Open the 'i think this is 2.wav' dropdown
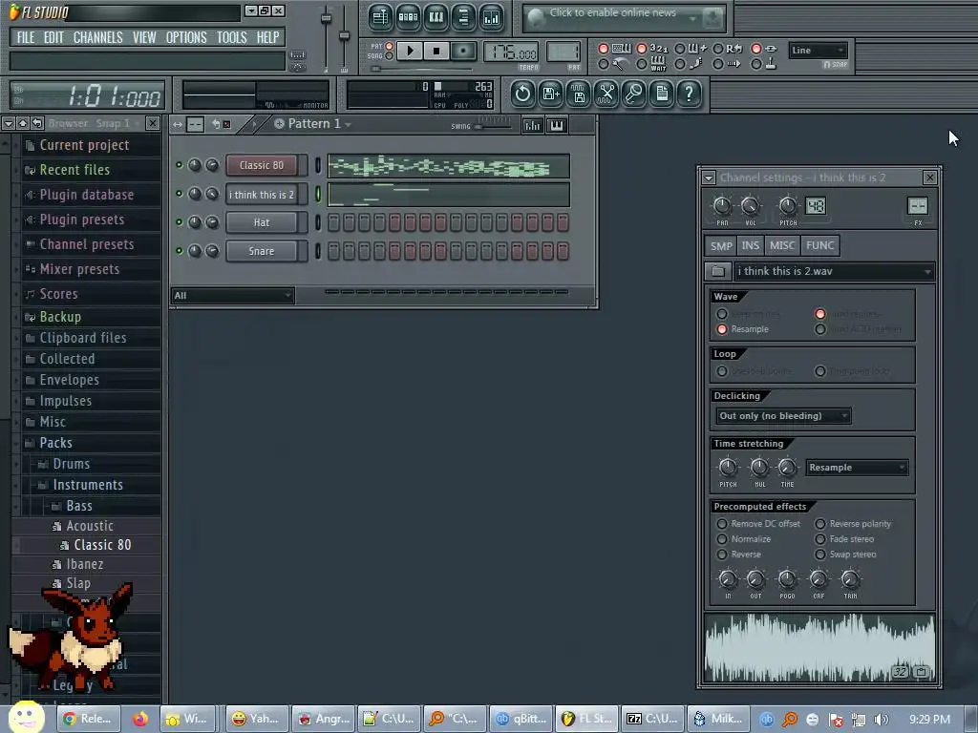The image size is (978, 733). click(x=835, y=271)
